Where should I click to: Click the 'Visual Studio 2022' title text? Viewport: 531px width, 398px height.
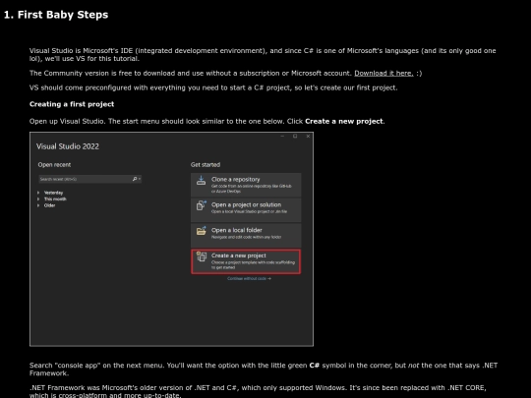tap(68, 146)
